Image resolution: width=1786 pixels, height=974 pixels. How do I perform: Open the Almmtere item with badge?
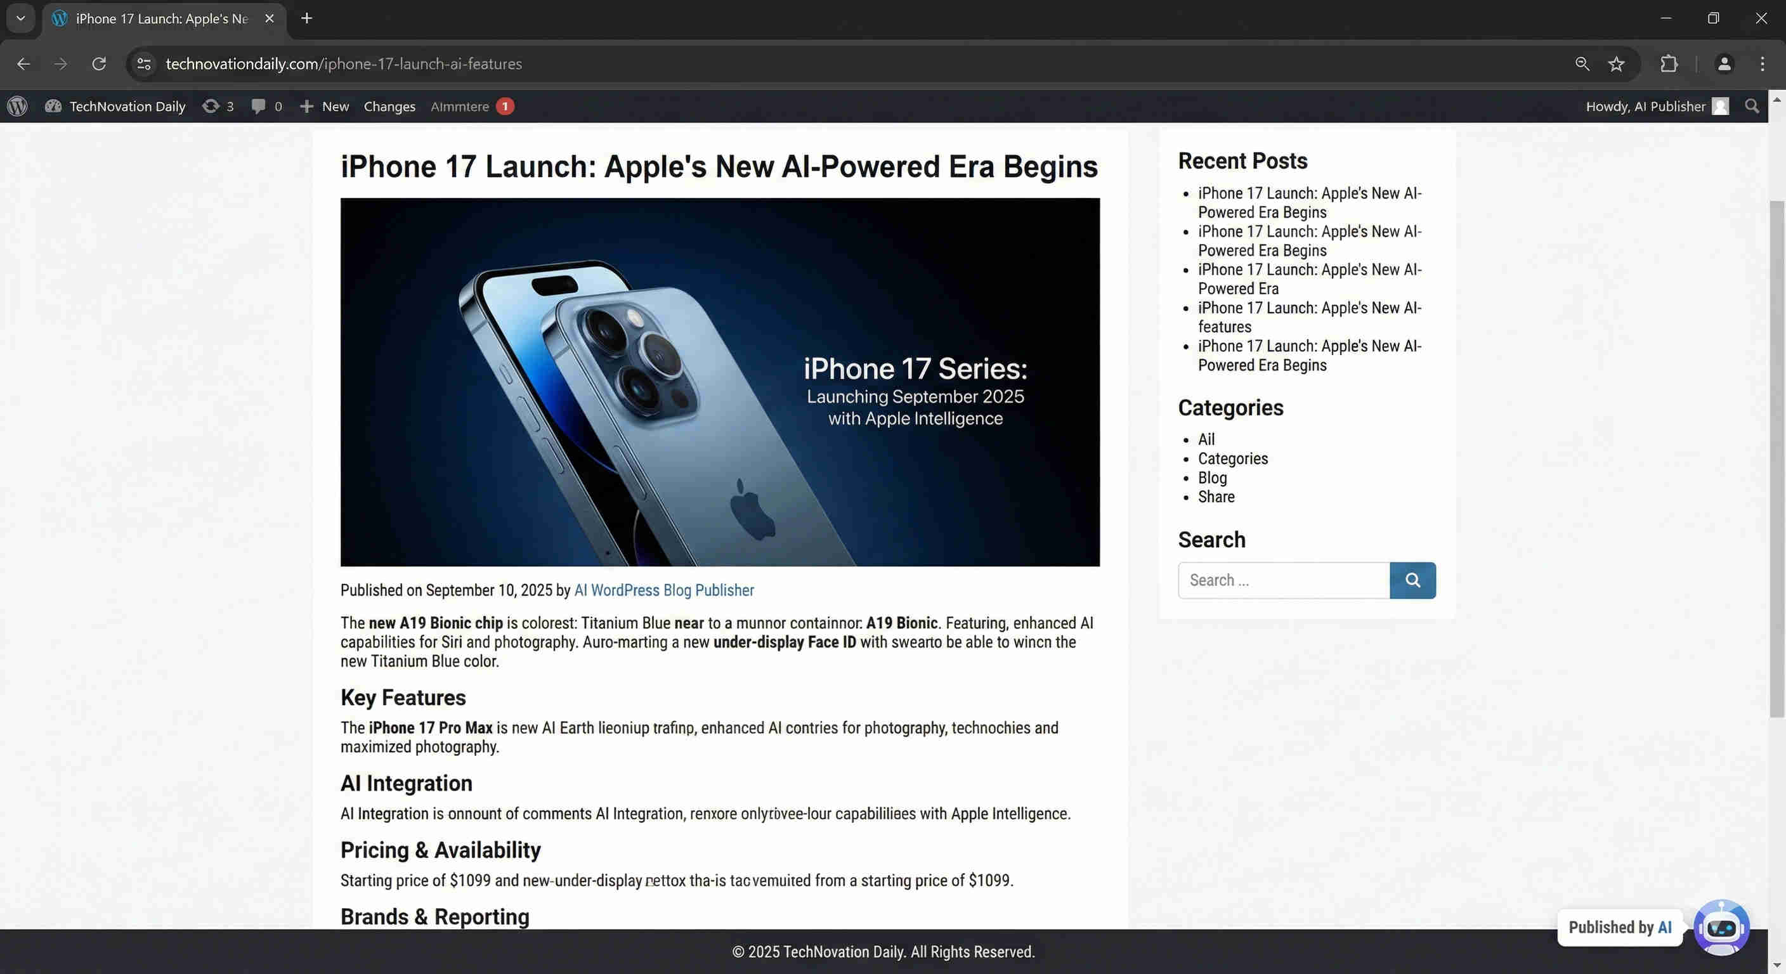click(x=472, y=106)
